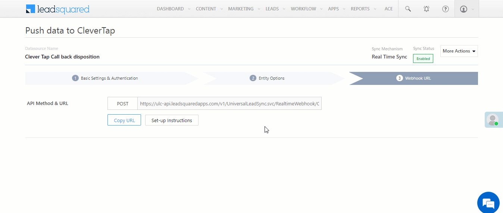Click the LeadSquared logo
Image resolution: width=503 pixels, height=213 pixels.
(58, 9)
